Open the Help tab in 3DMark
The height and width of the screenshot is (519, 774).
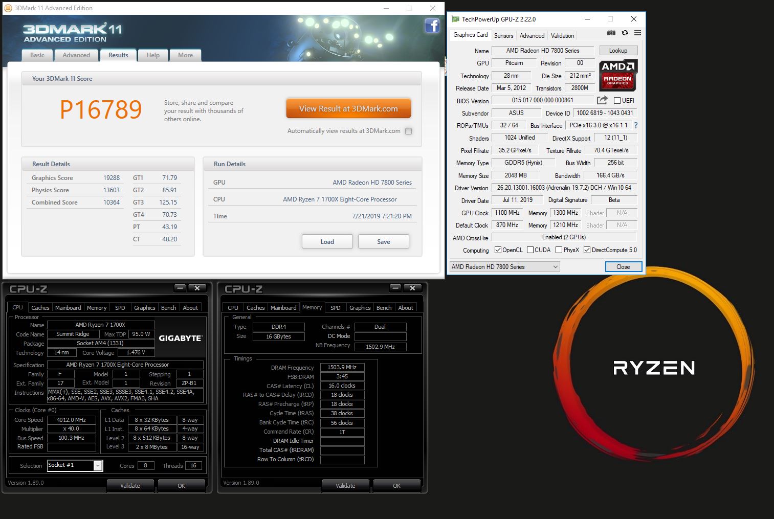click(153, 55)
